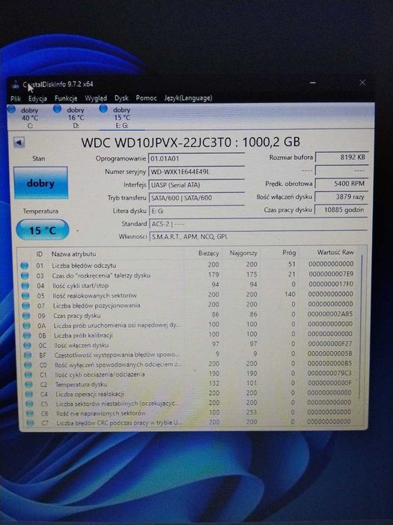
Task: Select row 'Temperatura dysku' text
Action: [x=81, y=384]
